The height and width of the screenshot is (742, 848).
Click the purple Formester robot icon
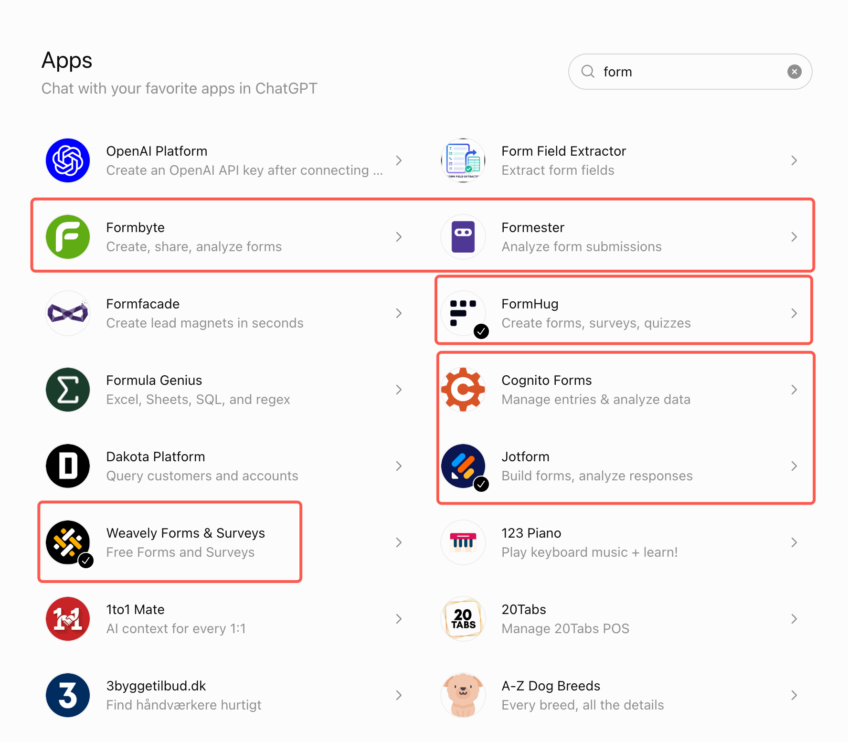[x=463, y=237]
